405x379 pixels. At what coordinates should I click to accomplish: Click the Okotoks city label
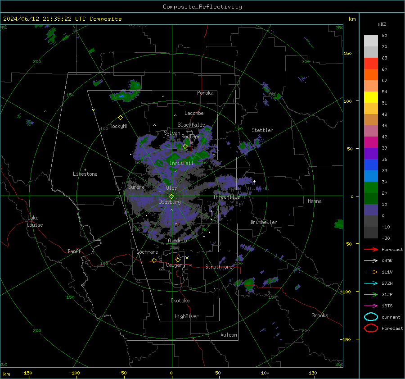pyautogui.click(x=180, y=301)
